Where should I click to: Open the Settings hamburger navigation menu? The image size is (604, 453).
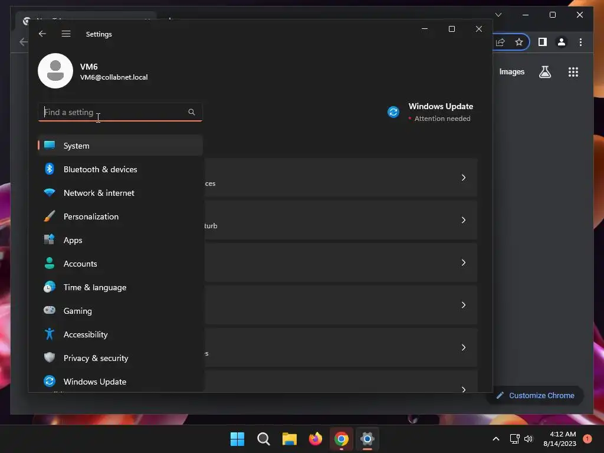(x=66, y=34)
